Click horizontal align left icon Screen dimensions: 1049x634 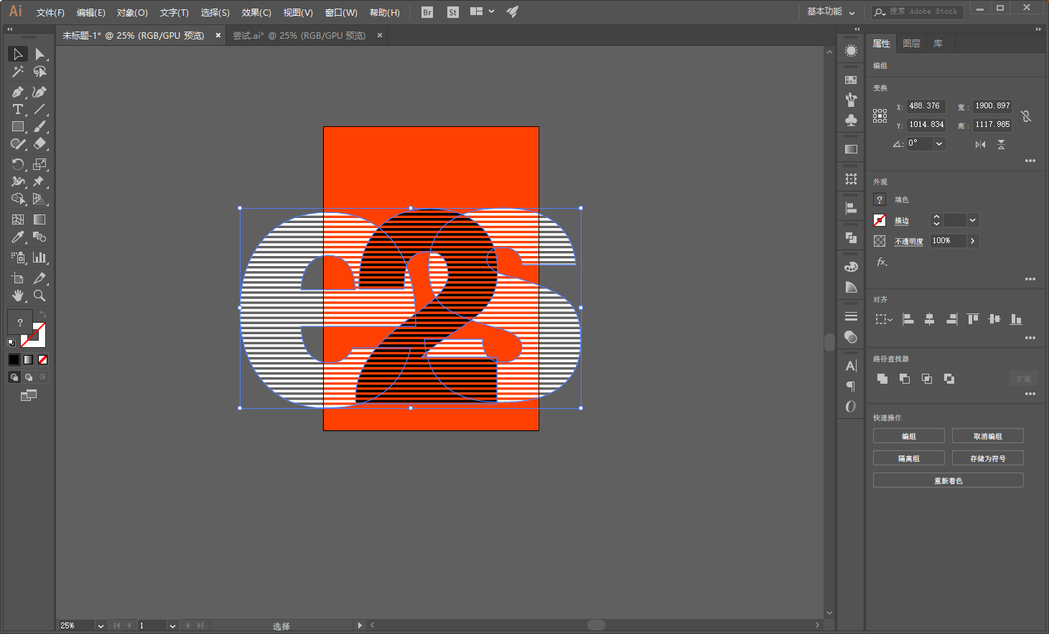point(908,319)
